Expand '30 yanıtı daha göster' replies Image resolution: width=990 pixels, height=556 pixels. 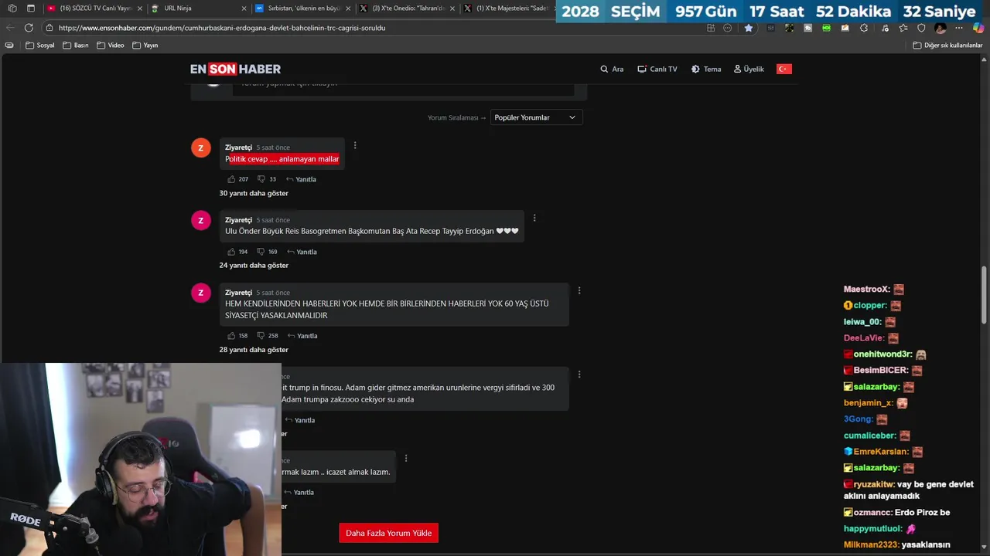(254, 193)
